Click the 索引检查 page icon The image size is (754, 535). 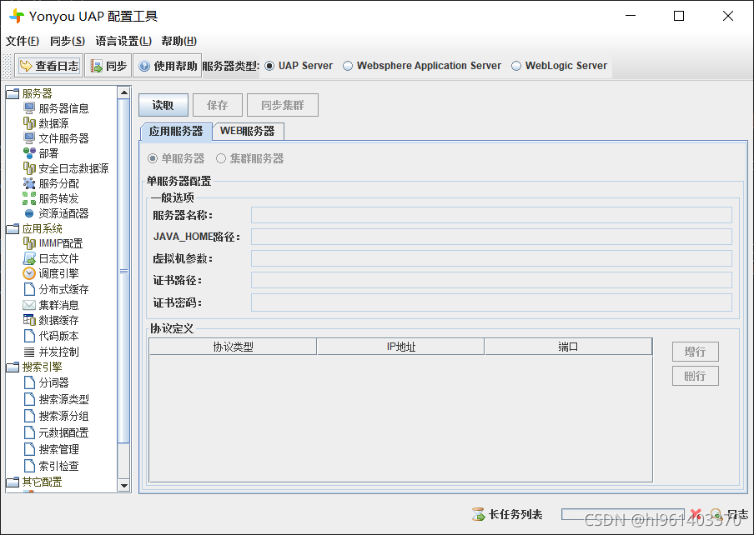point(29,466)
